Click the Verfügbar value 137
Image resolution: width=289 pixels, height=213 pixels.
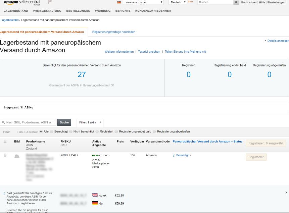pos(133,155)
